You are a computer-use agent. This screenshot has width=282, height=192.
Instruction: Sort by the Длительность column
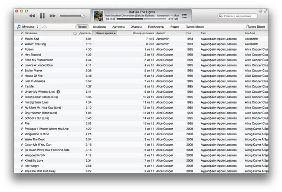click(x=85, y=33)
